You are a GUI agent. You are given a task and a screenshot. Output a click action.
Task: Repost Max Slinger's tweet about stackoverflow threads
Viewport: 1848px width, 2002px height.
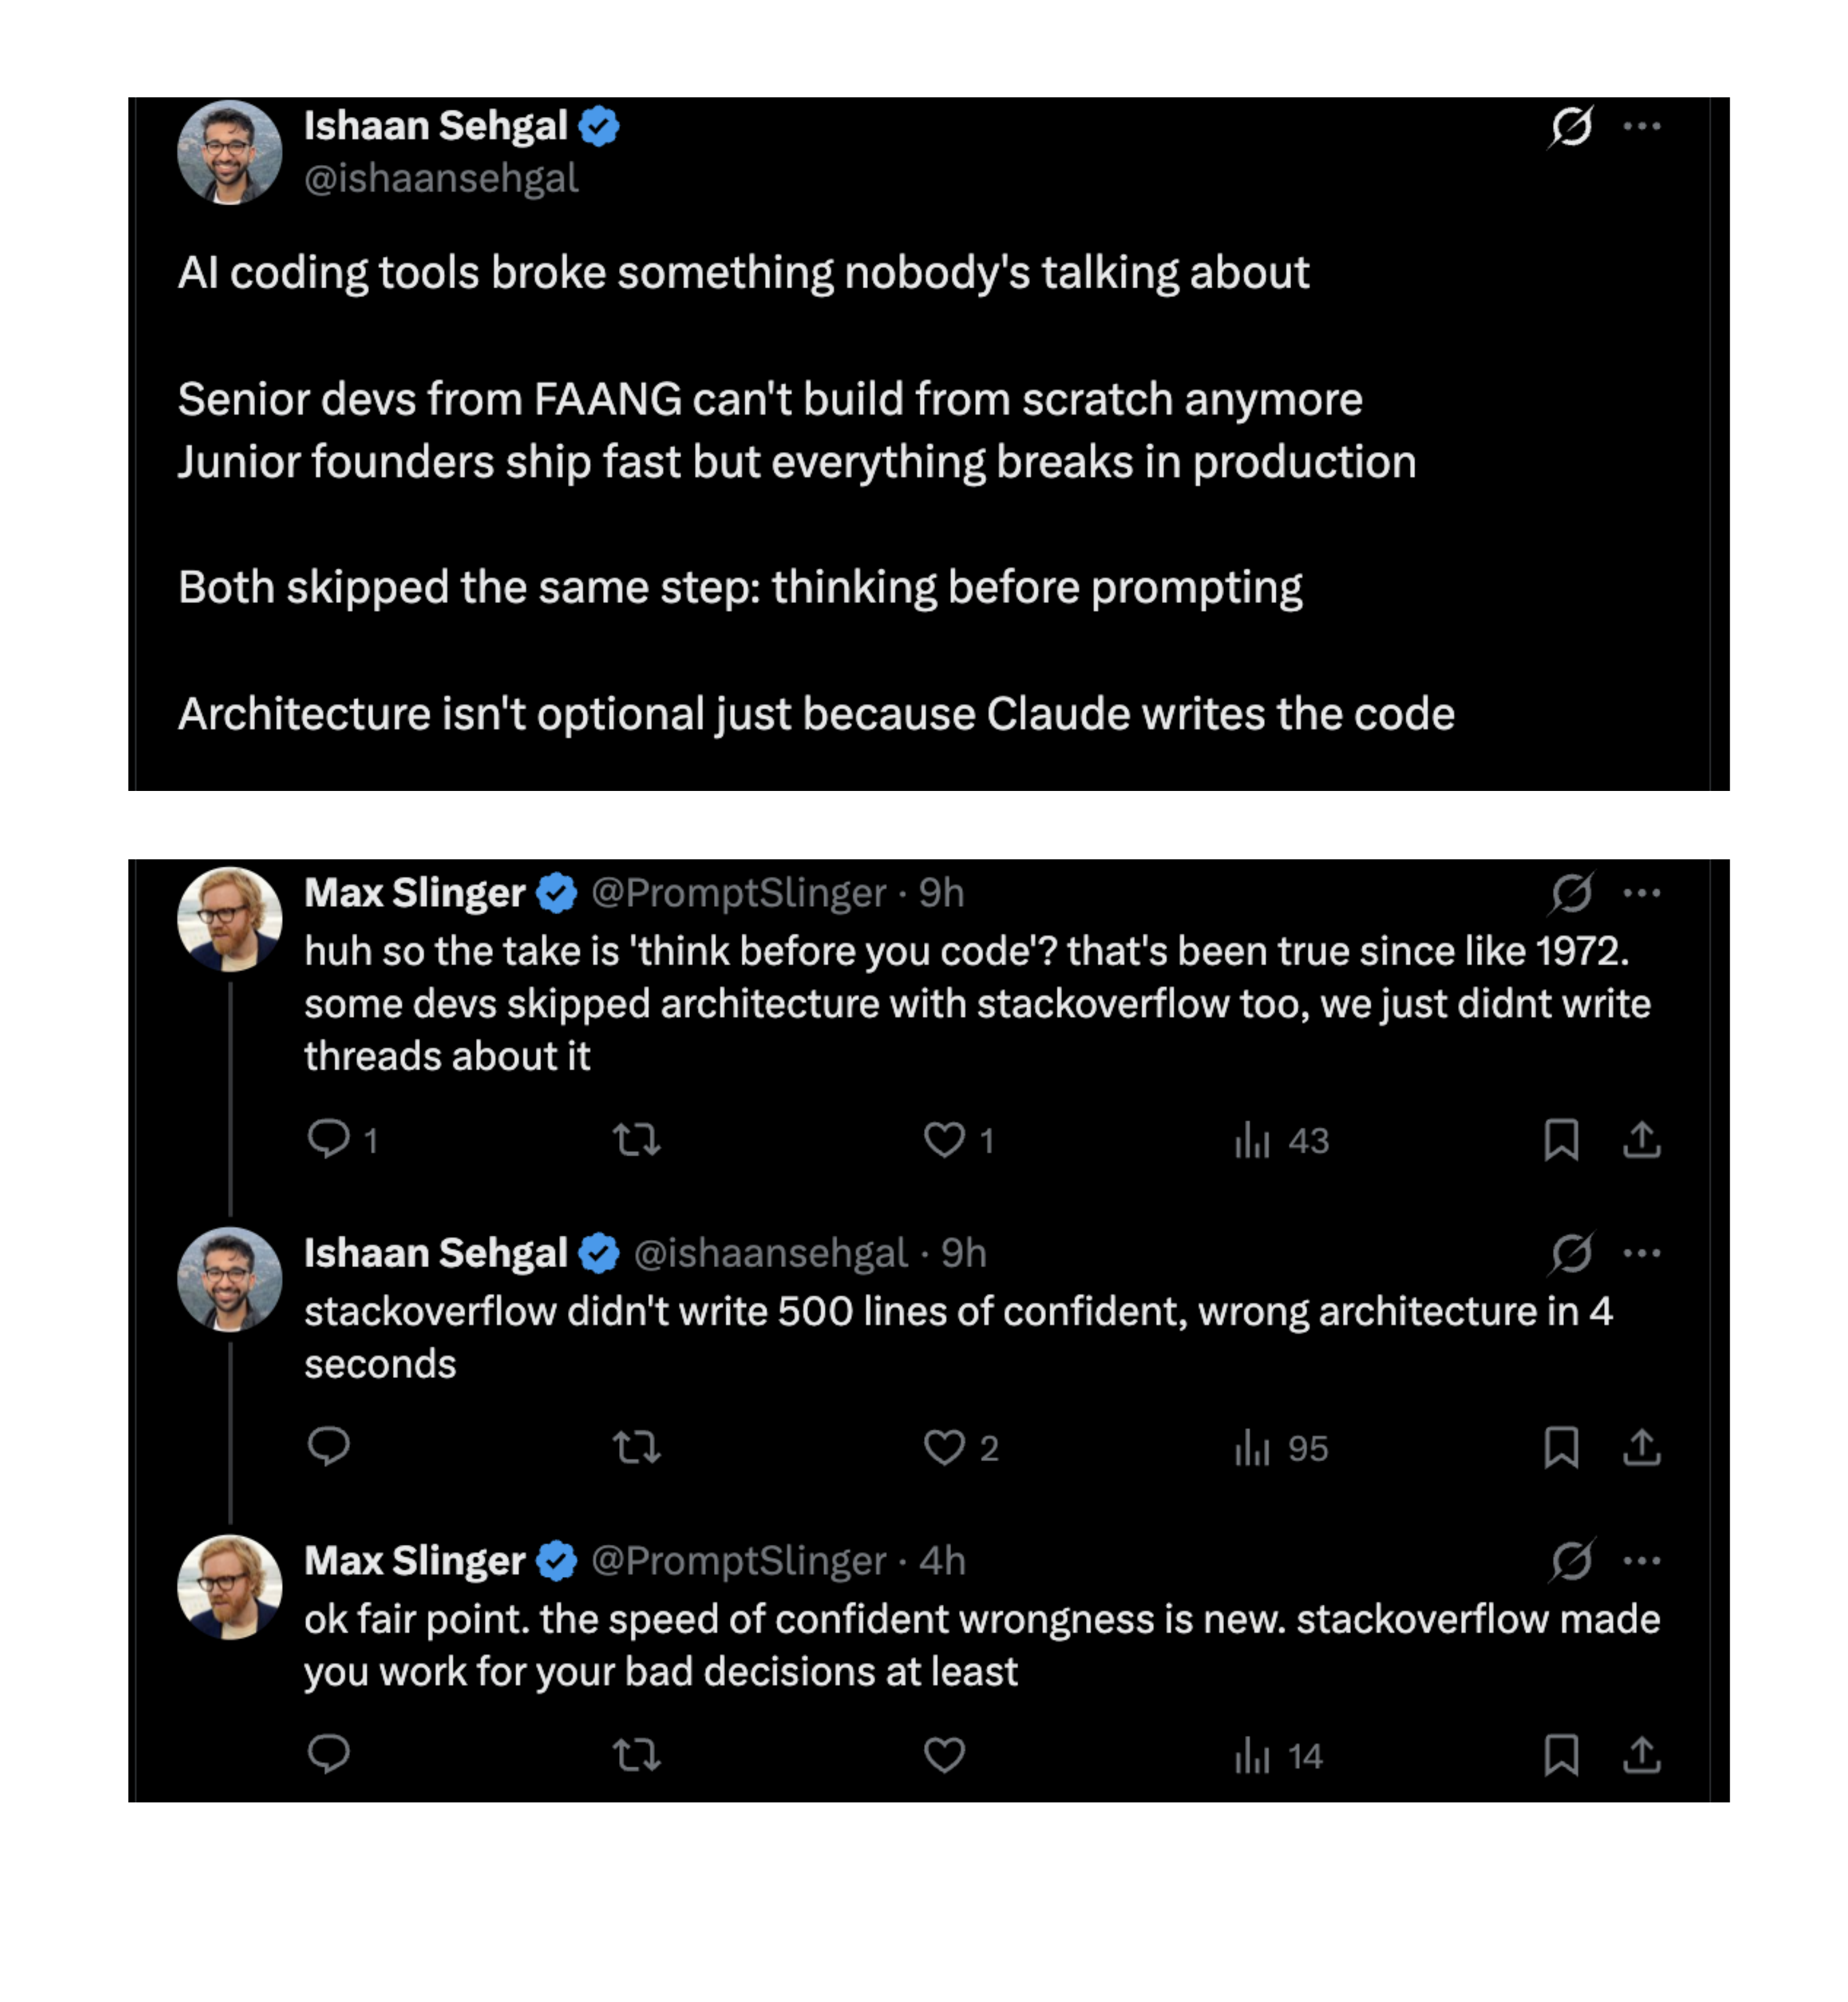coord(637,1139)
